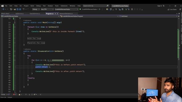Switch to the PasswordValidator.cs tab
This screenshot has width=182, height=102.
point(66,14)
